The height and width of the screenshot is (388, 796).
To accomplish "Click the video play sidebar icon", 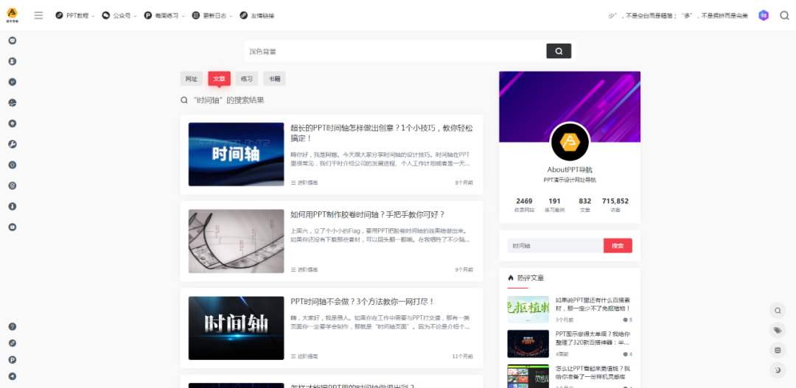I will [13, 227].
